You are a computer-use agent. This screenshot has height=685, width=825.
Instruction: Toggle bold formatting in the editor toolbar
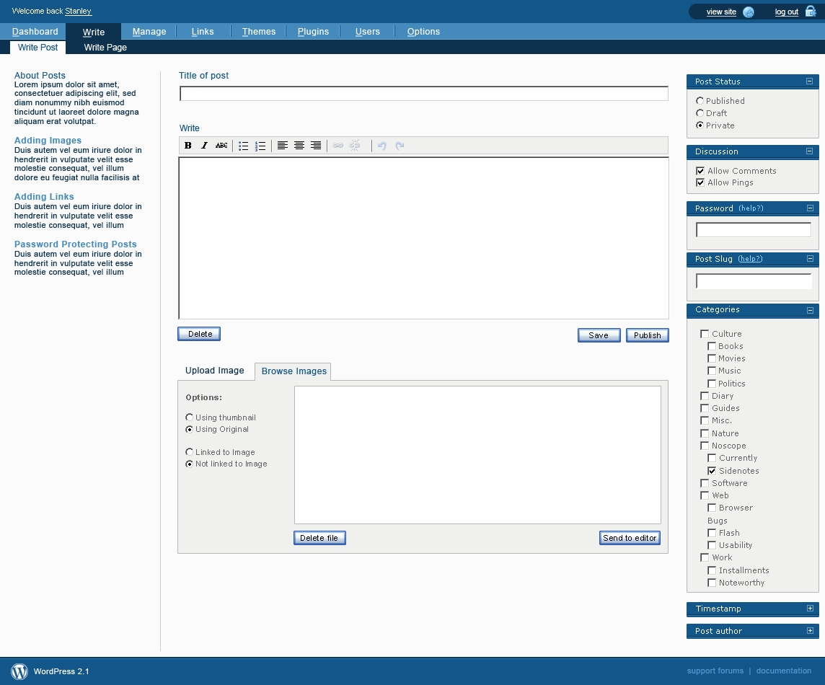click(188, 146)
